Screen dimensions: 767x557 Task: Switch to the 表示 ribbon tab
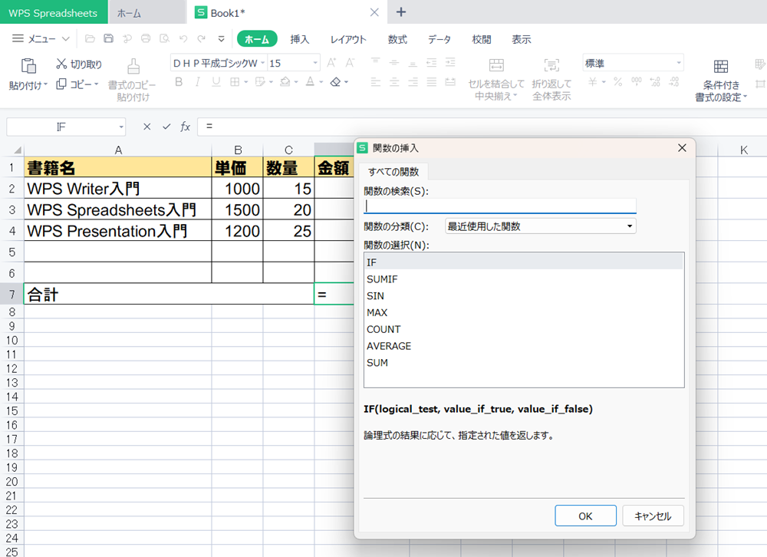(521, 39)
